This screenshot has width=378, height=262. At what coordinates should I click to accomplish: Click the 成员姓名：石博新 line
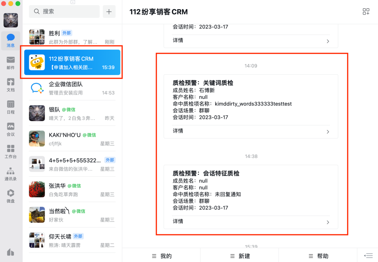pyautogui.click(x=194, y=90)
